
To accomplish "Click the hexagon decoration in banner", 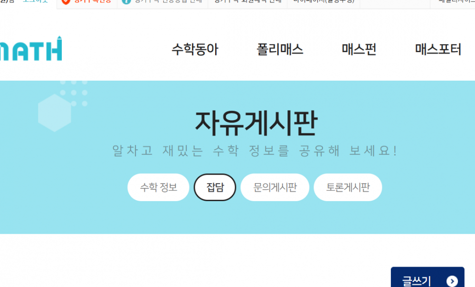I will pyautogui.click(x=55, y=113).
